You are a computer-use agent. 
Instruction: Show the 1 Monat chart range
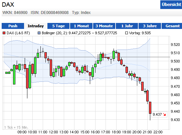pyautogui.click(x=81, y=26)
